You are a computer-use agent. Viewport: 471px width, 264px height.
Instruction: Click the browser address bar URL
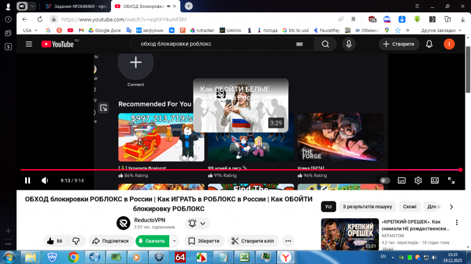124,19
